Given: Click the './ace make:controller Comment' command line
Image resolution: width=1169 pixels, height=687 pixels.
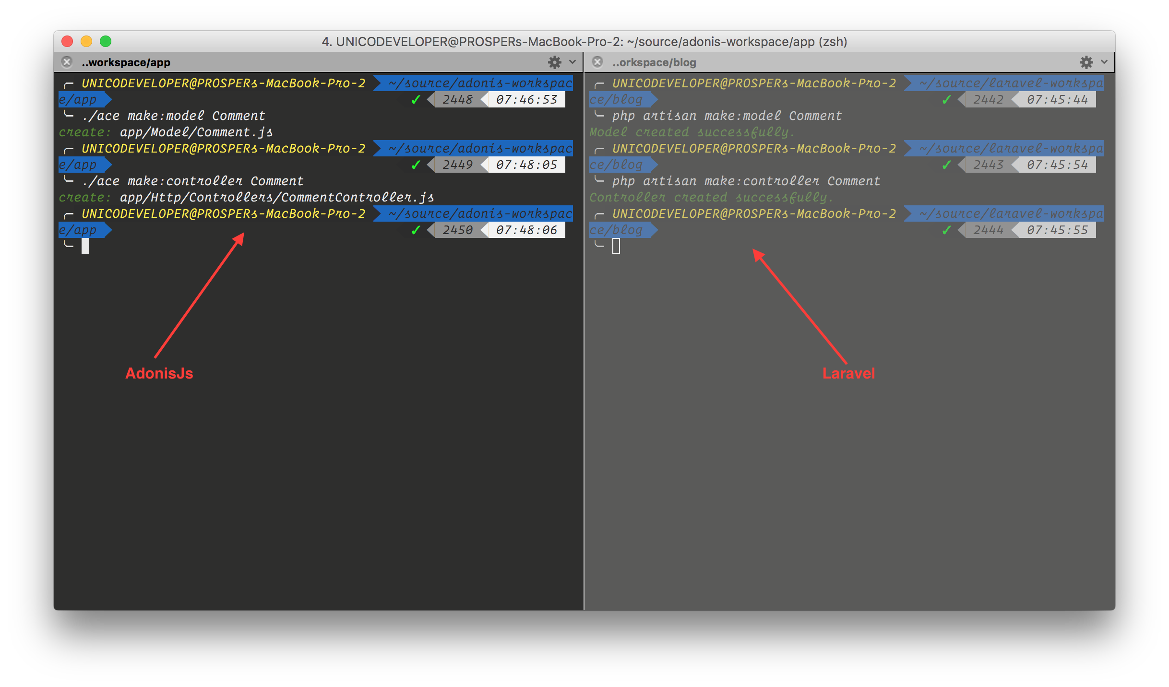Looking at the screenshot, I should point(192,181).
